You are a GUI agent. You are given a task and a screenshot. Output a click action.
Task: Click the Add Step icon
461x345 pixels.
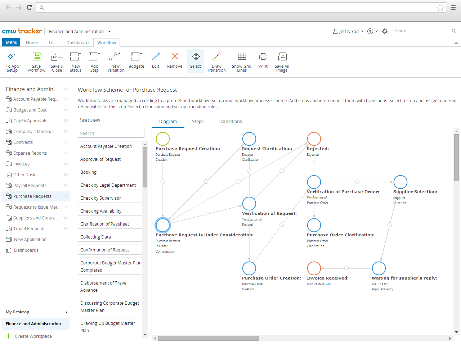94,61
